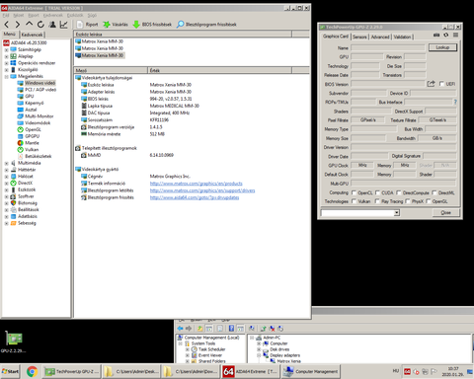Screen dimensions: 474x379
Task: Click the GPU-Z Name field
Action: (x=388, y=47)
